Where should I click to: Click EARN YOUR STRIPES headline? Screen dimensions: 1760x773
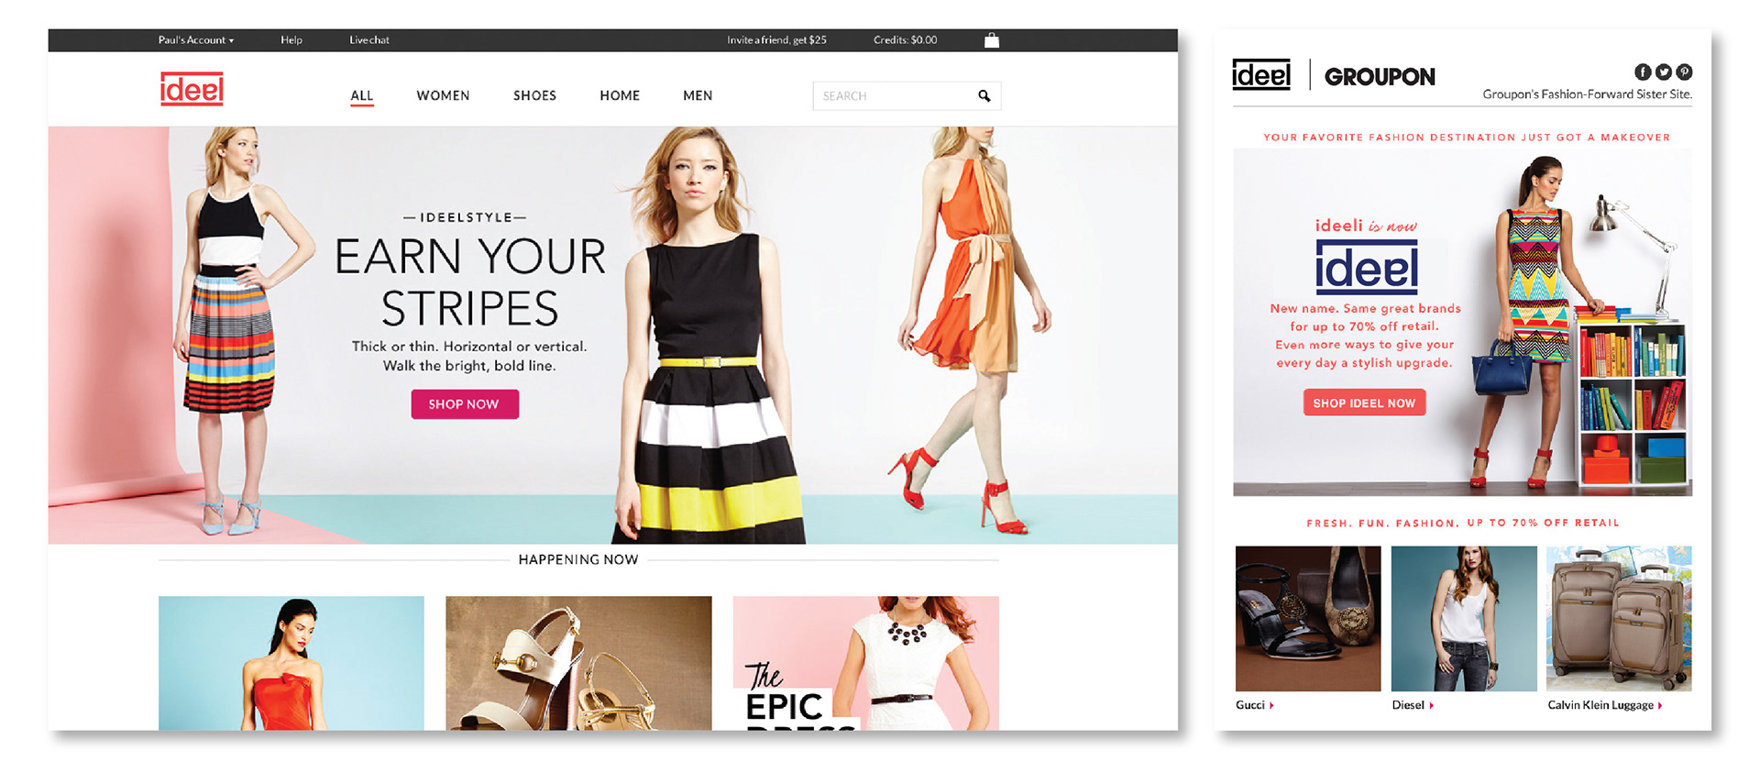click(469, 282)
